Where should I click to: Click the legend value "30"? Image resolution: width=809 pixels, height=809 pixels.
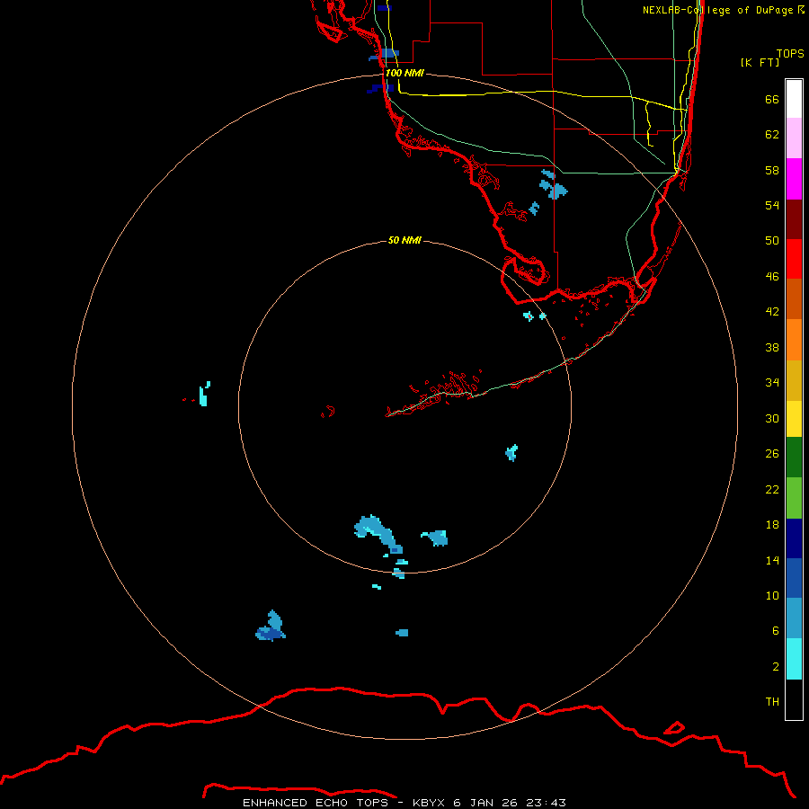(772, 418)
